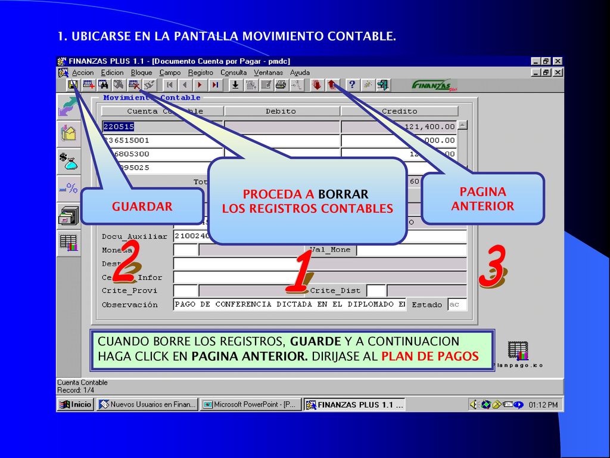Click the icon right of the help icon
Screen dimensions: 610x458
(x=367, y=85)
